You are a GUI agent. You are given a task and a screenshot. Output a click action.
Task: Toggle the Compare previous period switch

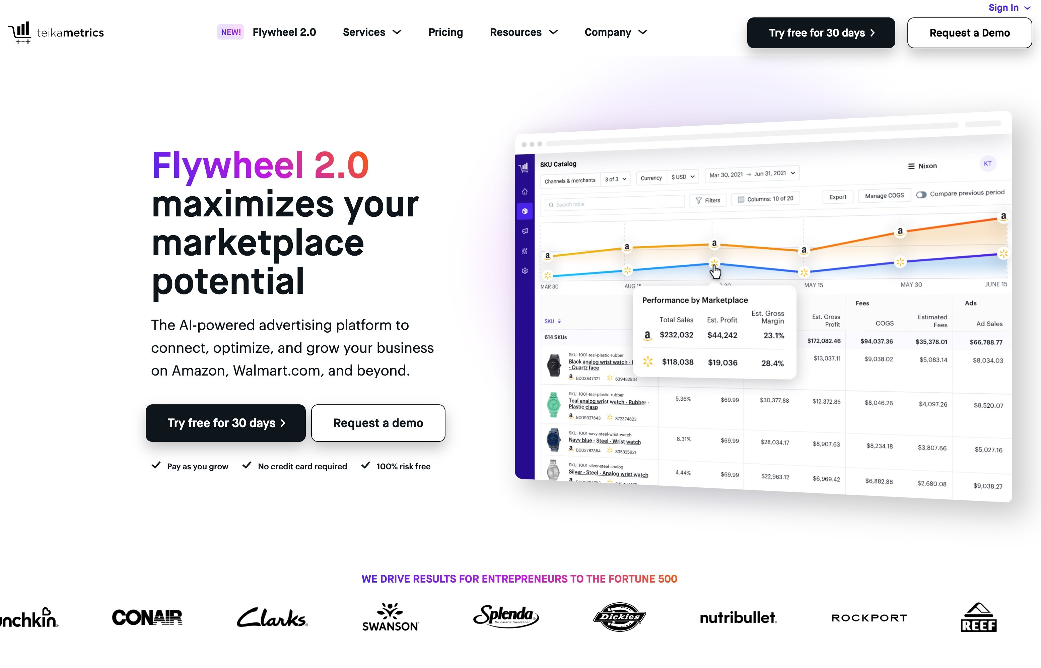tap(920, 194)
